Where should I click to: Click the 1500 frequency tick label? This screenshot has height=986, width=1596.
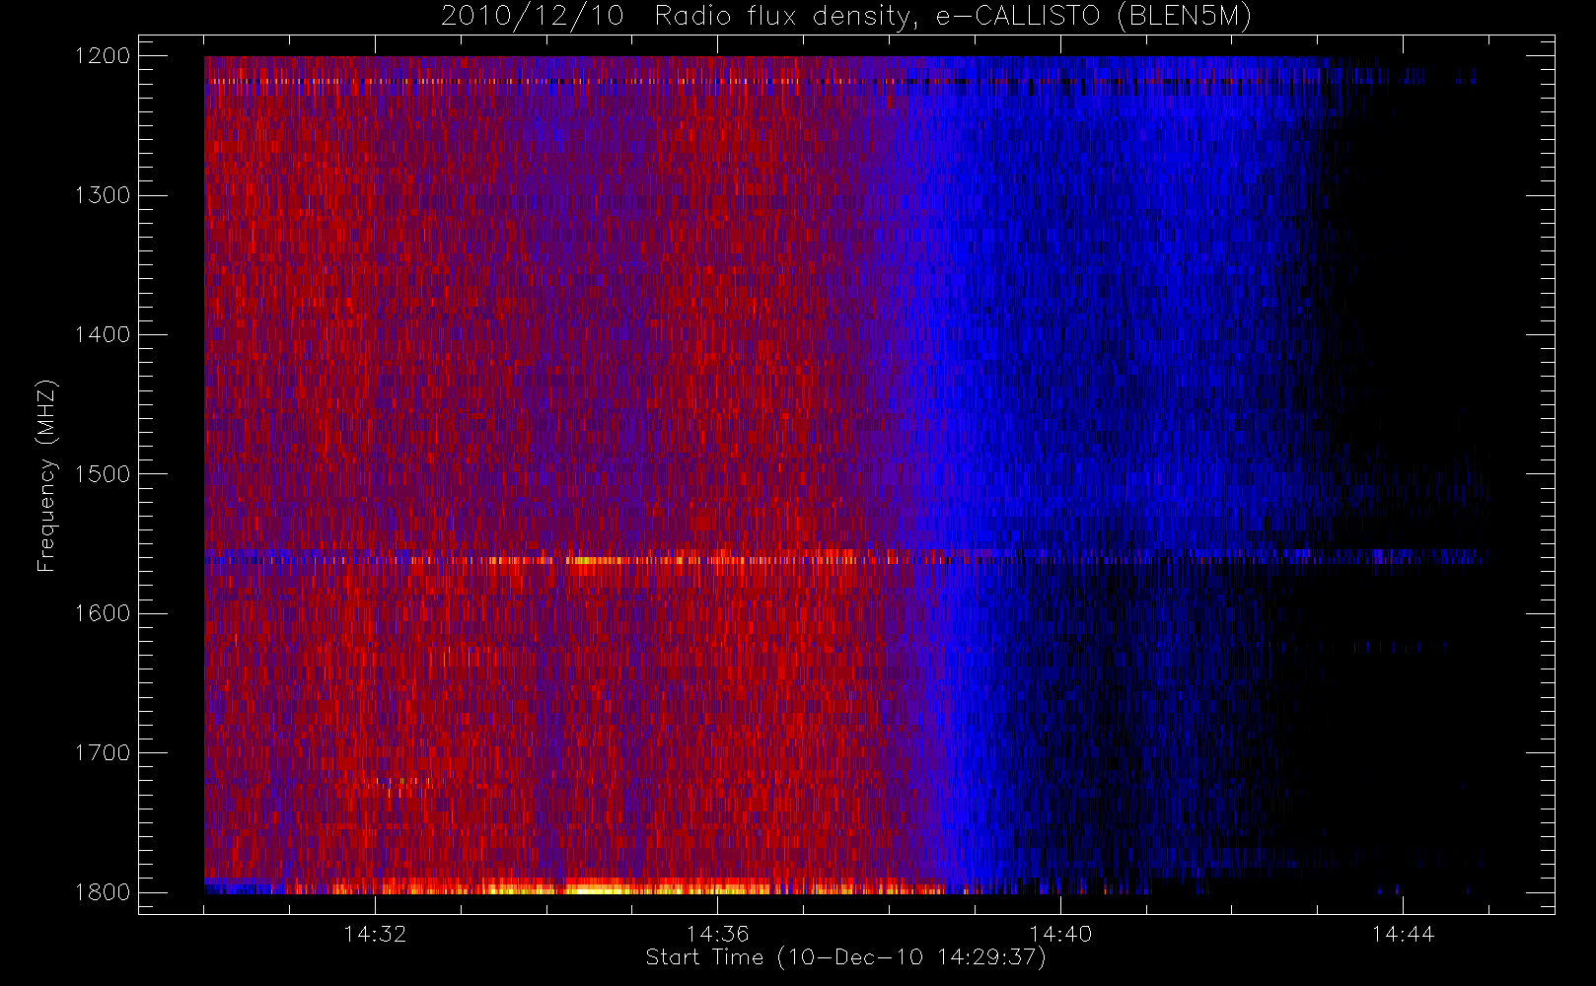click(103, 474)
